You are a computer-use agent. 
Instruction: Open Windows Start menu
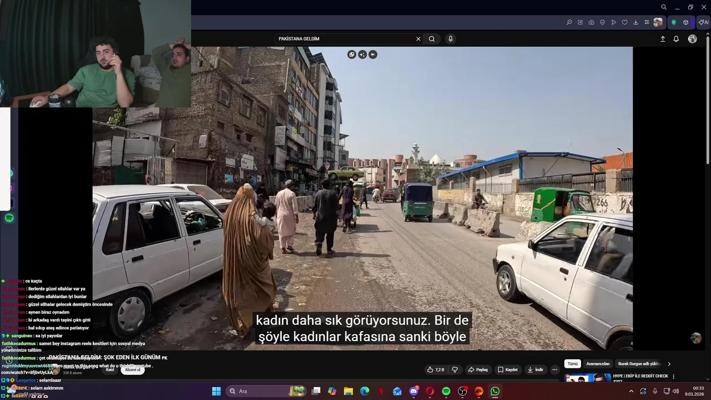click(x=216, y=391)
